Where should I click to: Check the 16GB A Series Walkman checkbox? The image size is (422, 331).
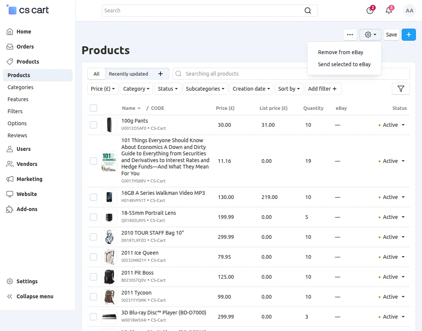click(x=93, y=197)
